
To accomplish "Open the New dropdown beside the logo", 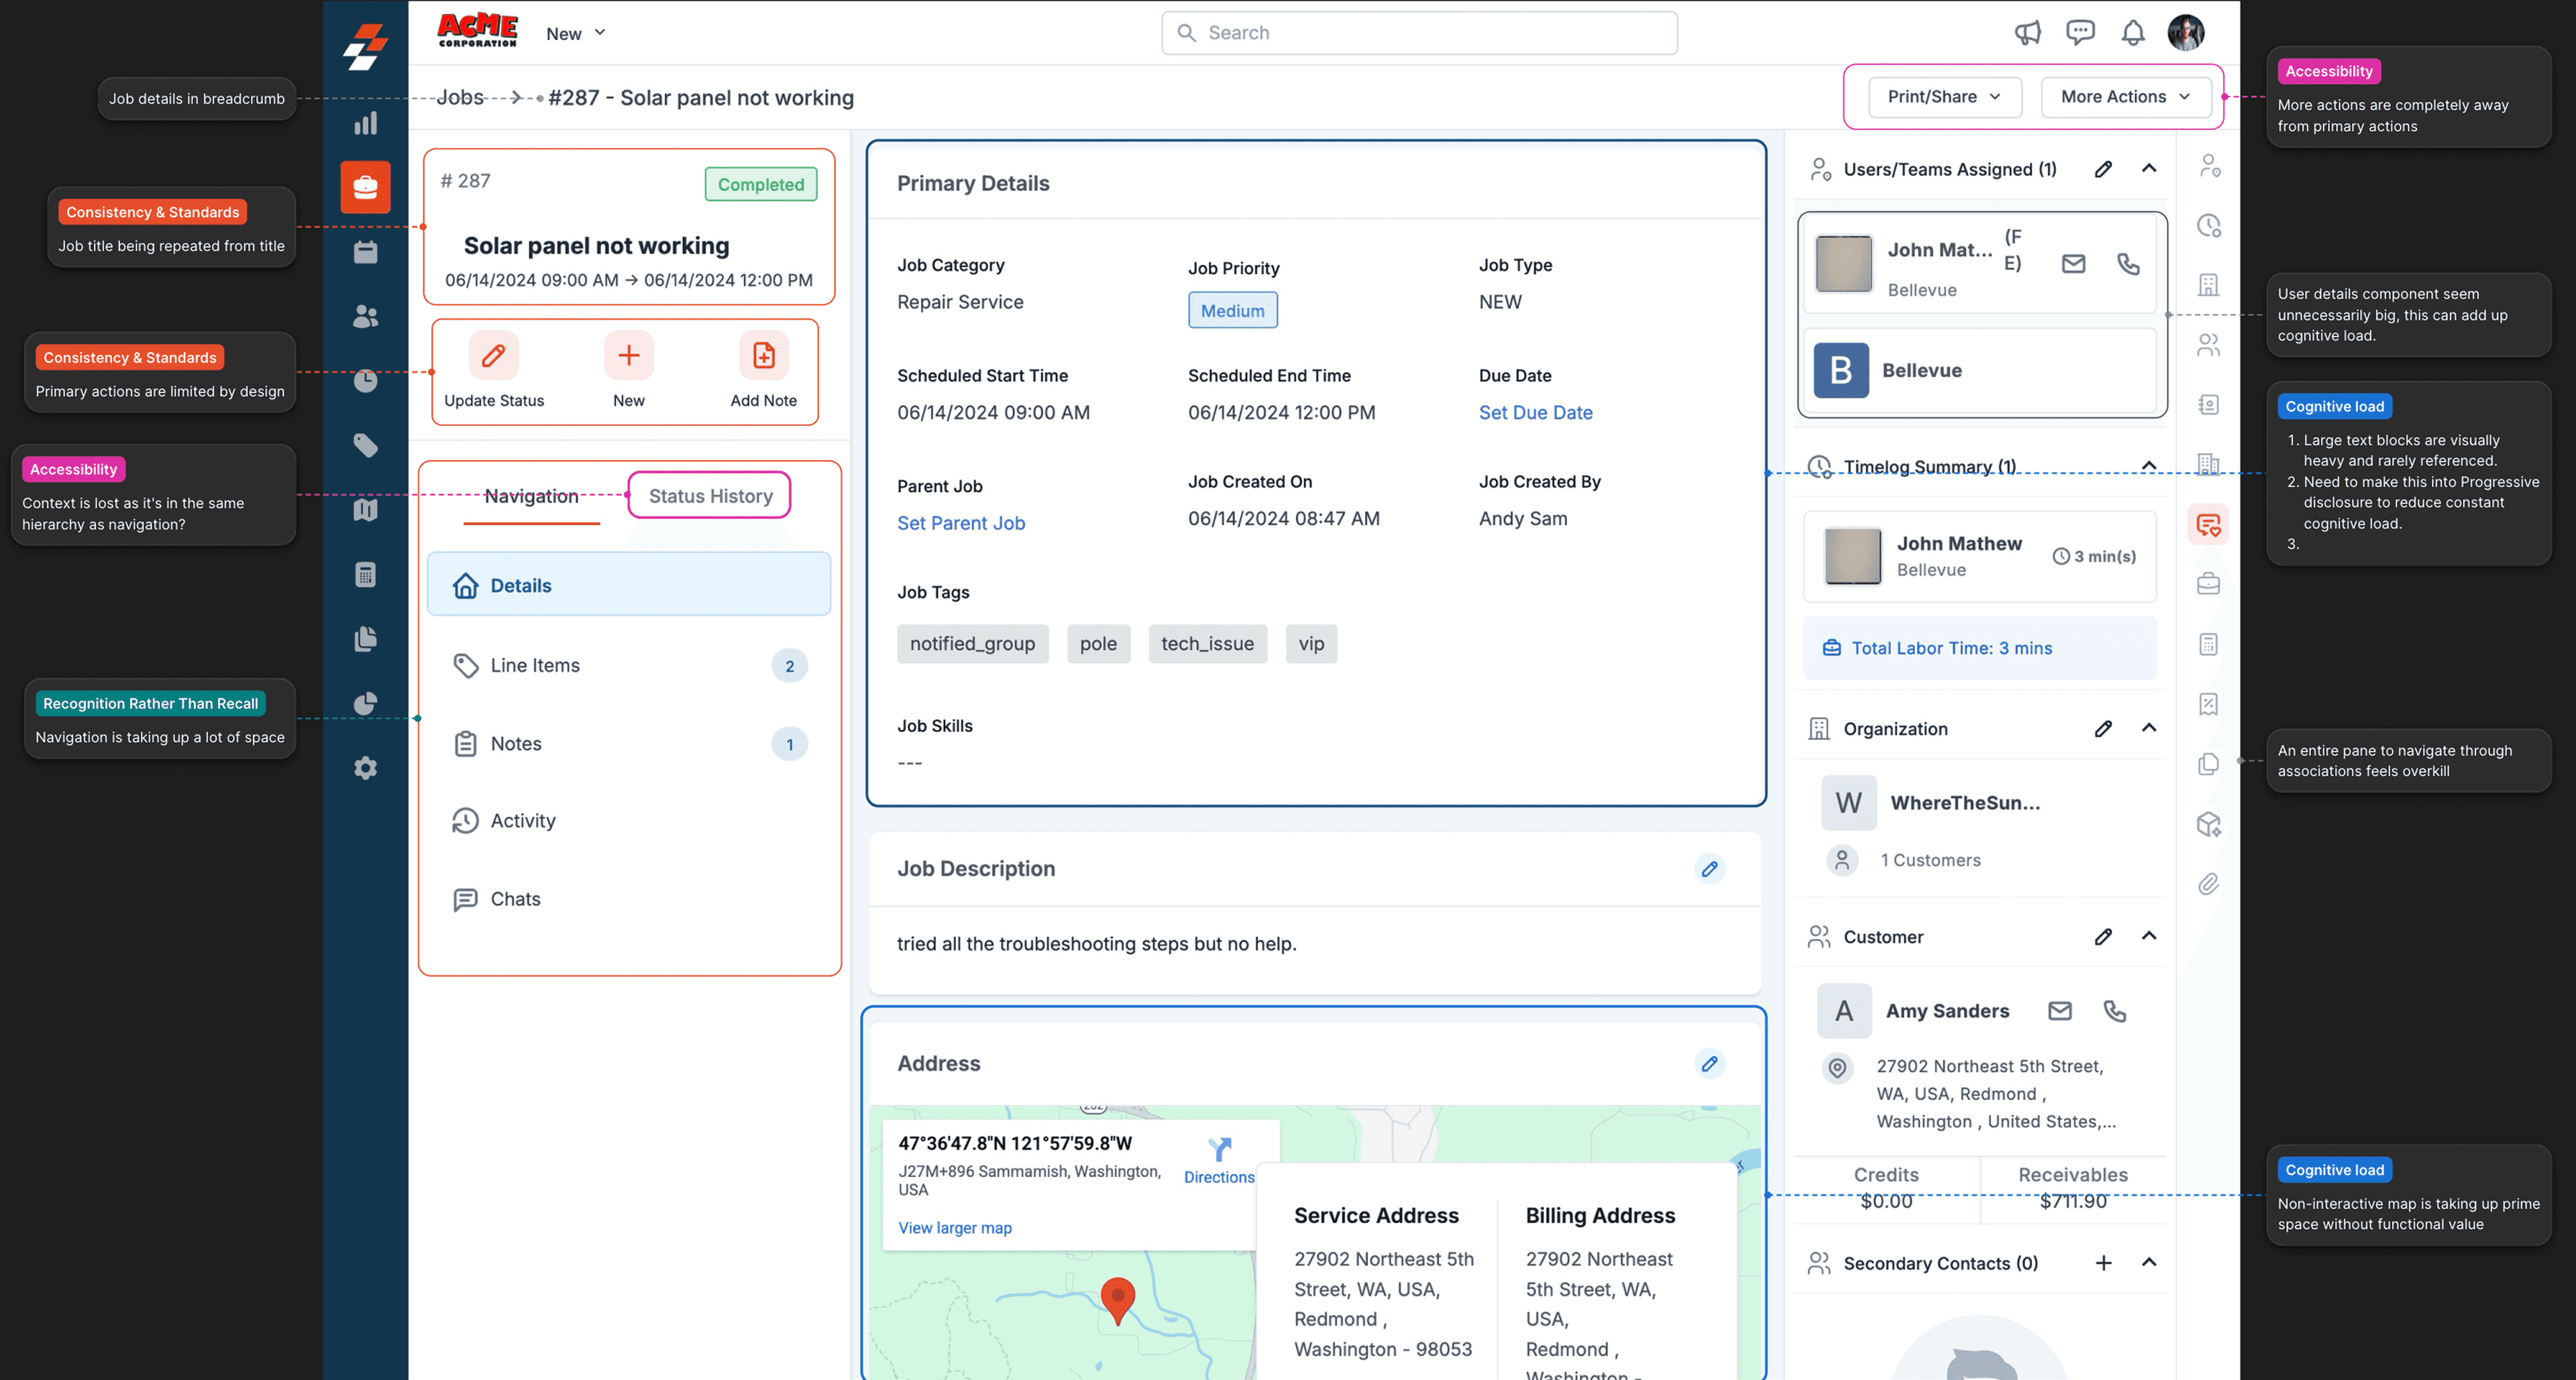I will [x=576, y=33].
